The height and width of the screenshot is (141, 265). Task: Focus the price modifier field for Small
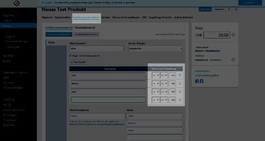point(172,75)
